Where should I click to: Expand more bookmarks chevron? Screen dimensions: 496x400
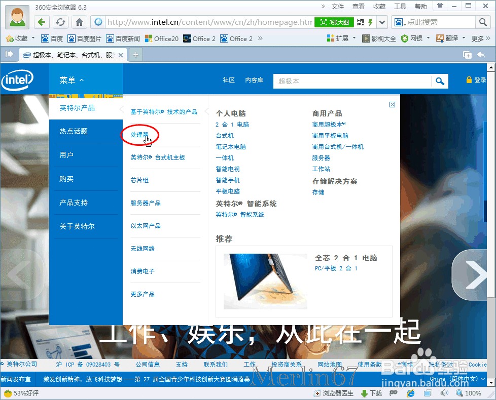point(260,38)
